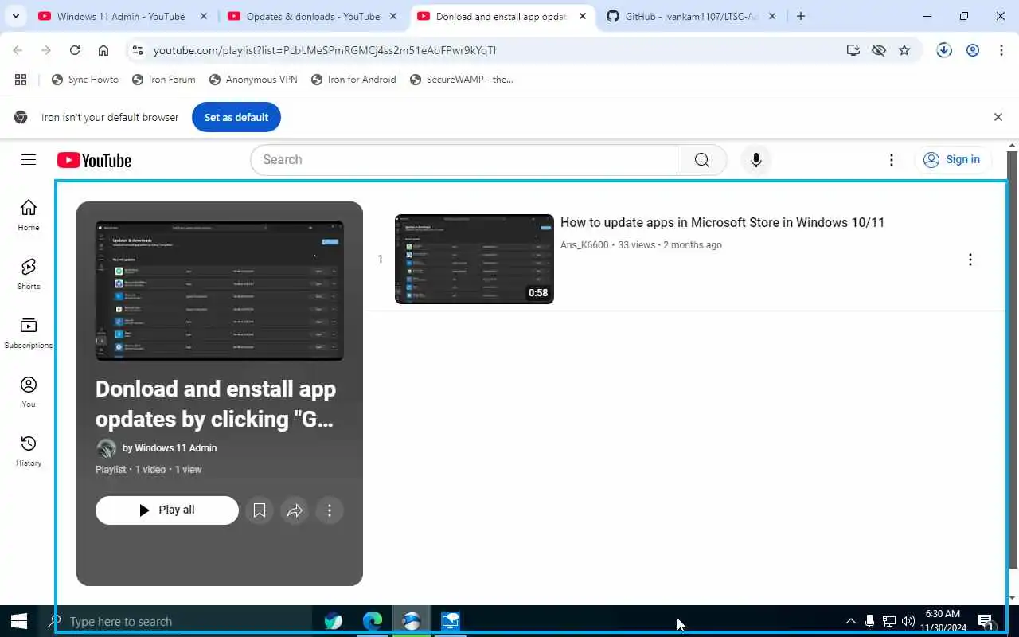Bookmark this page with the star

pos(904,50)
